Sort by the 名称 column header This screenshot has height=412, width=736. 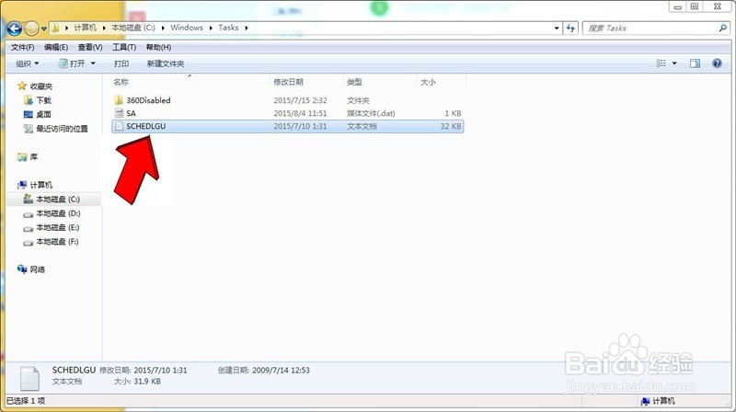tap(121, 82)
